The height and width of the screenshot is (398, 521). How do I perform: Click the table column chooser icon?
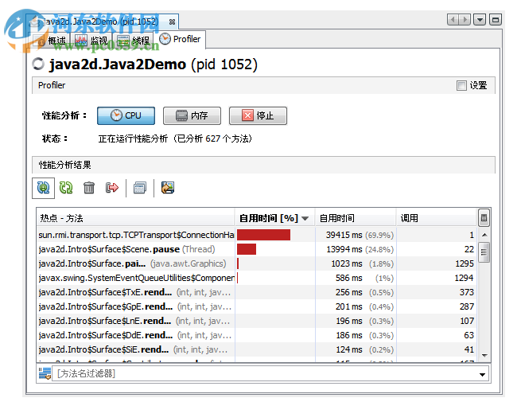[484, 218]
